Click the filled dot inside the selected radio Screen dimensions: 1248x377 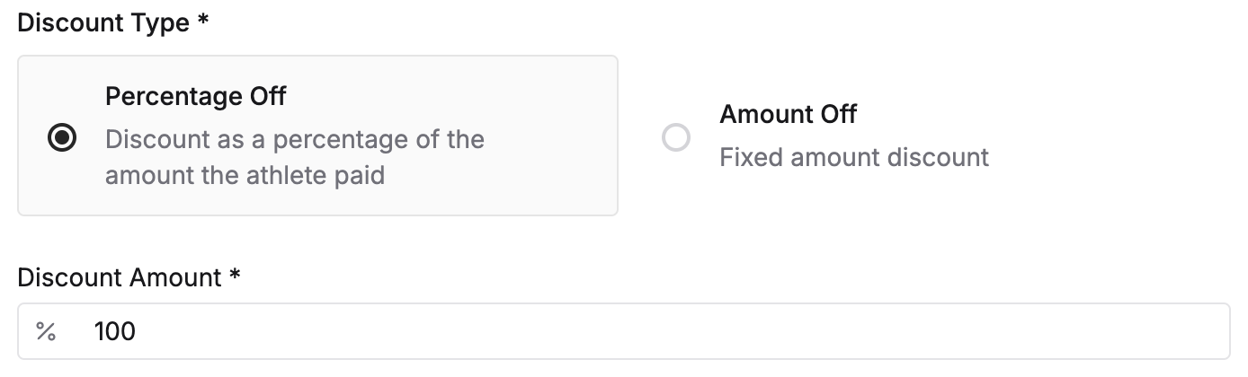pyautogui.click(x=62, y=138)
